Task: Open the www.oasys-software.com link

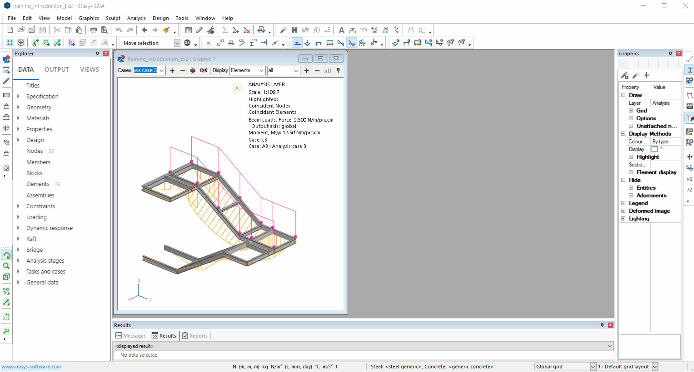Action: click(x=31, y=366)
